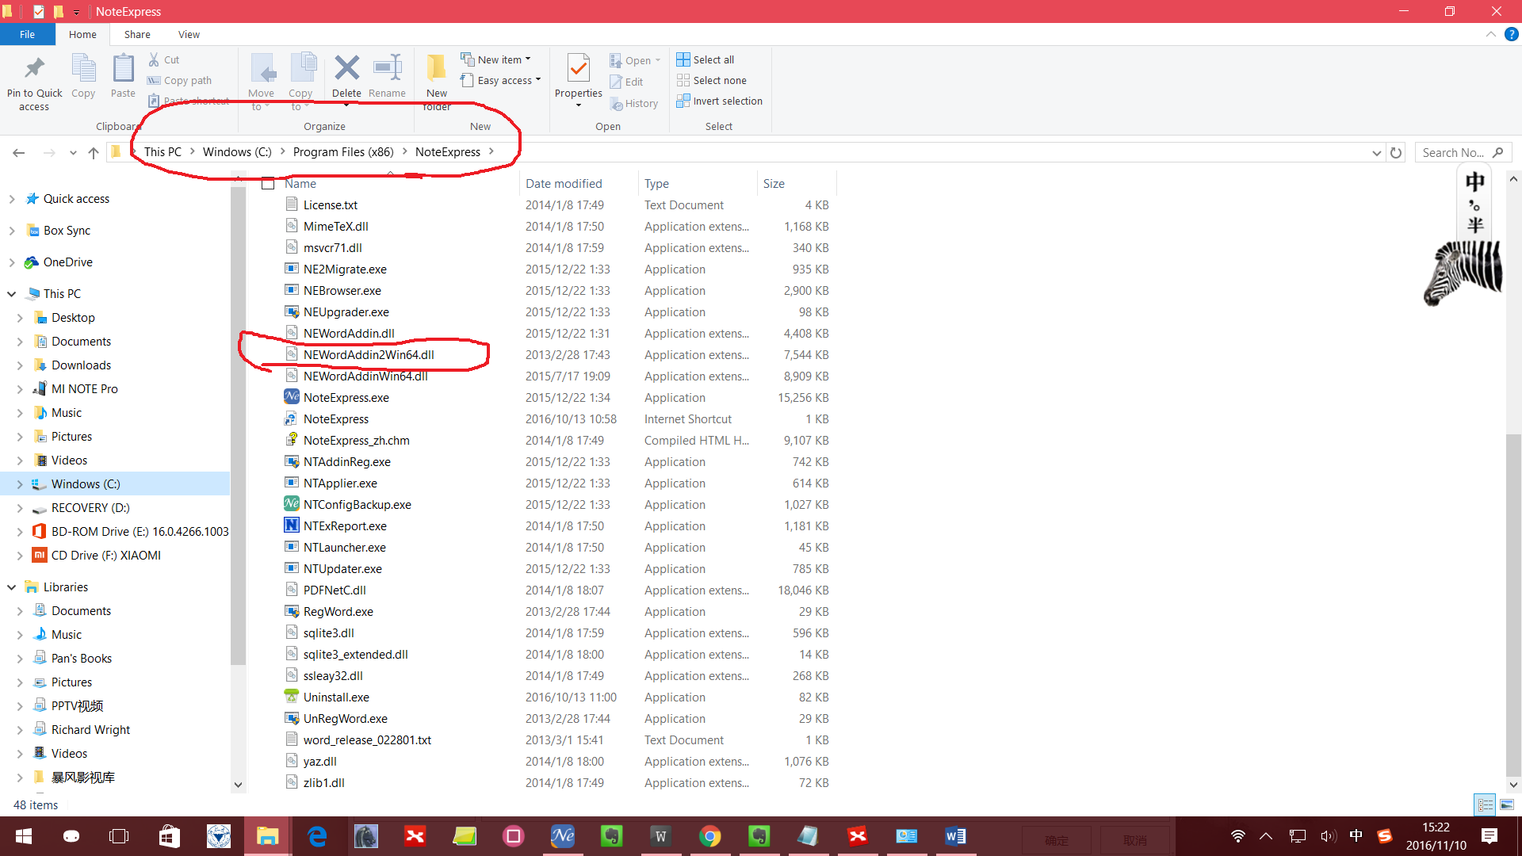Screen dimensions: 1522x856
Task: Click Copy path in Clipboard group
Action: click(180, 80)
